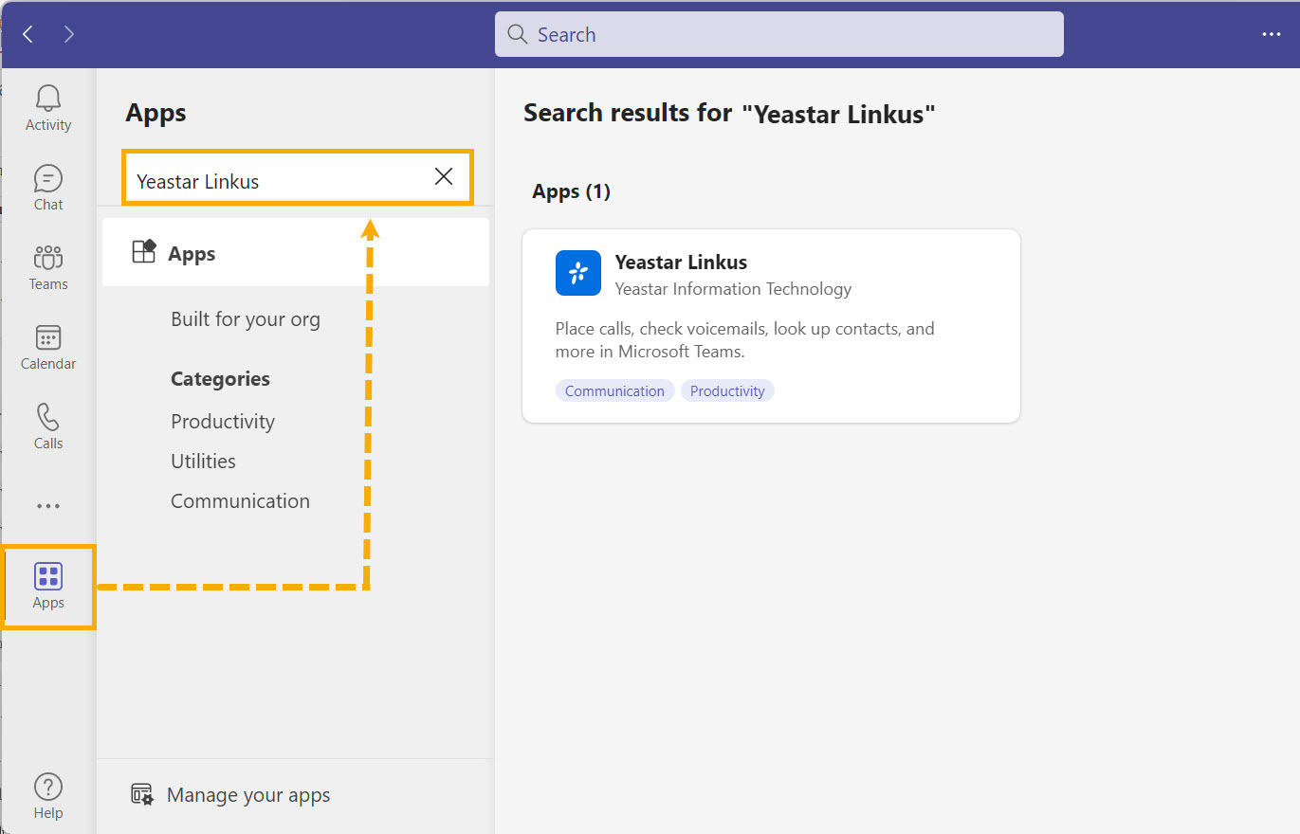The image size is (1300, 834).
Task: Click the app description text
Action: (745, 340)
